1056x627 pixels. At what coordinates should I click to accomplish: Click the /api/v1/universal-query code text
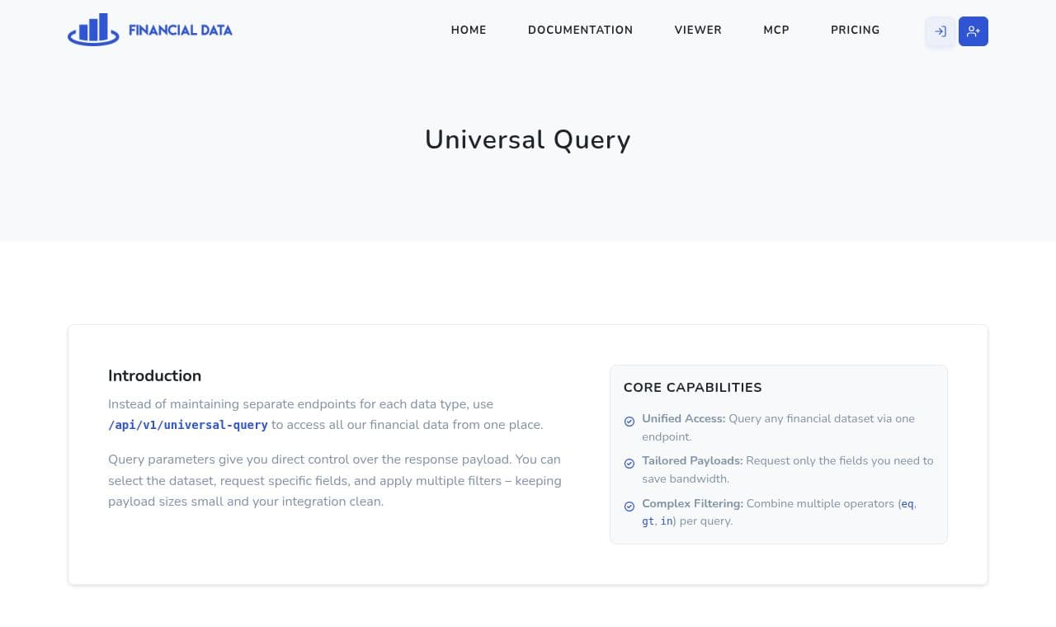188,425
